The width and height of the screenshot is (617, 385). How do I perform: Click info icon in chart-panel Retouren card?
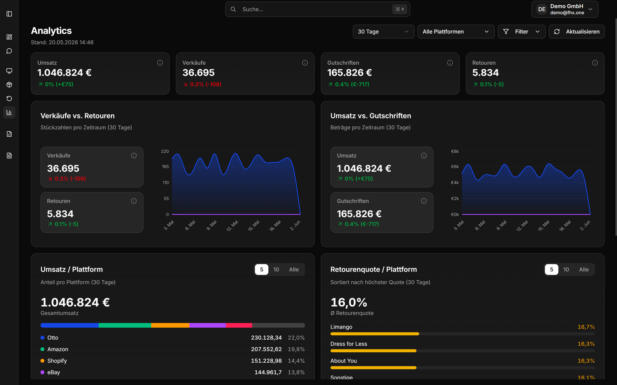coord(134,201)
